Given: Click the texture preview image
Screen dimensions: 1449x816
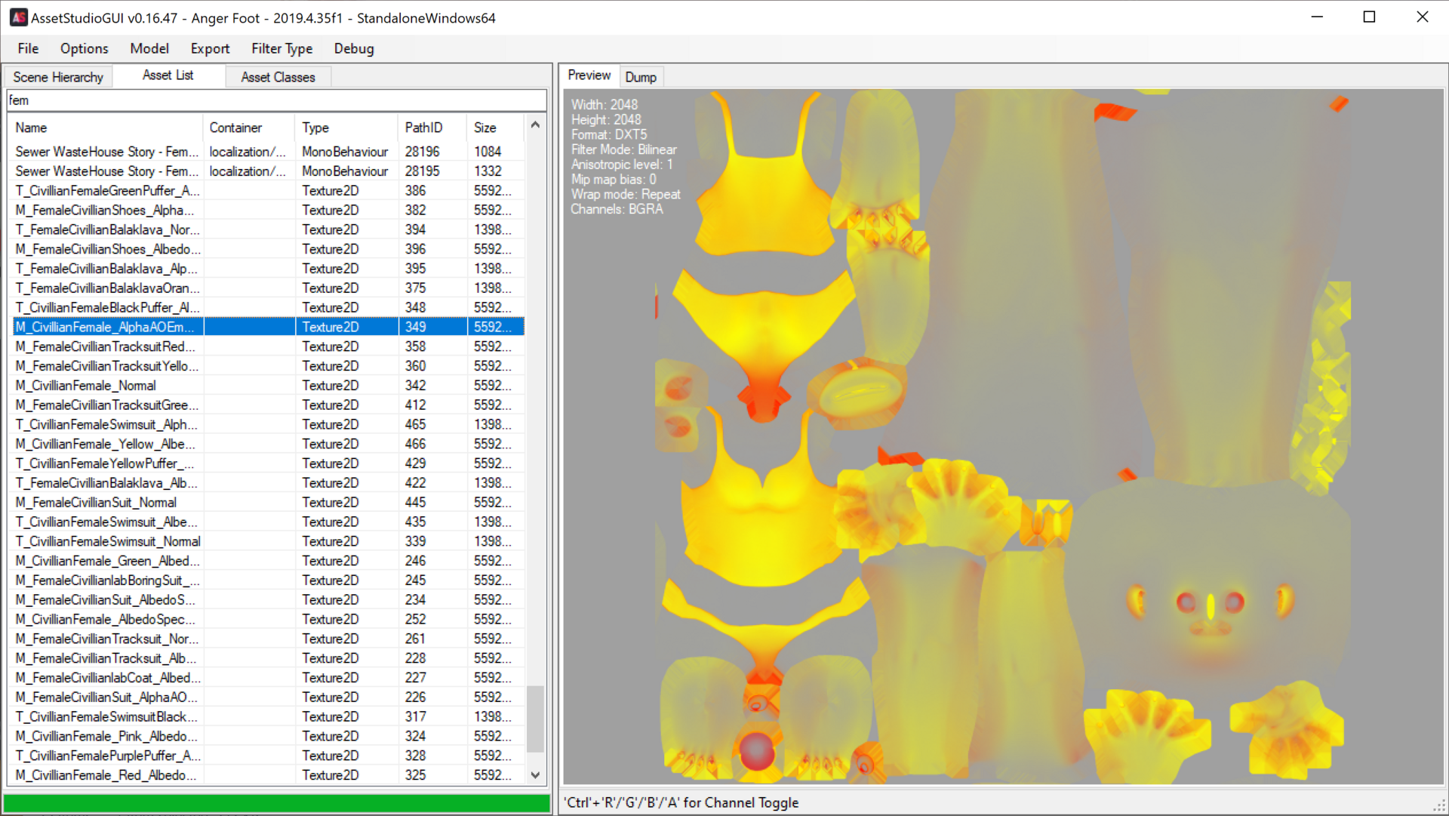Looking at the screenshot, I should click(1003, 436).
